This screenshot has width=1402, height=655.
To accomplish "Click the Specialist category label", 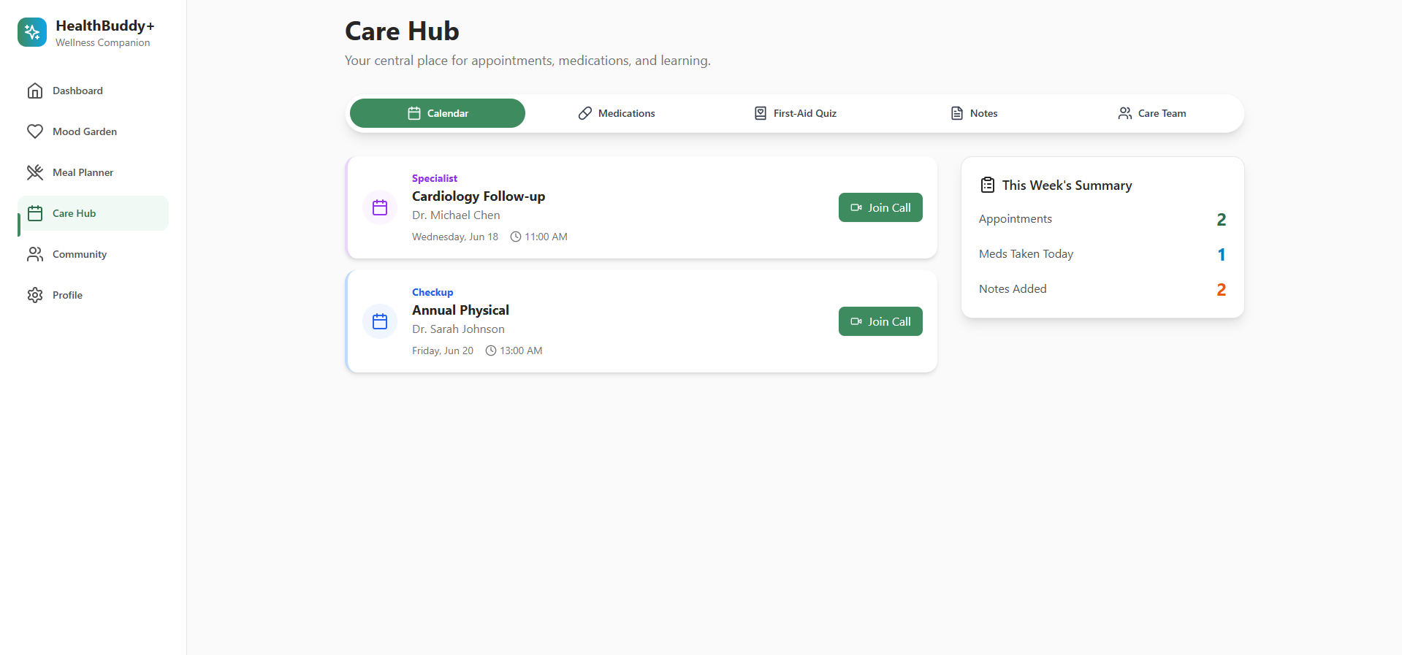I will pyautogui.click(x=435, y=178).
